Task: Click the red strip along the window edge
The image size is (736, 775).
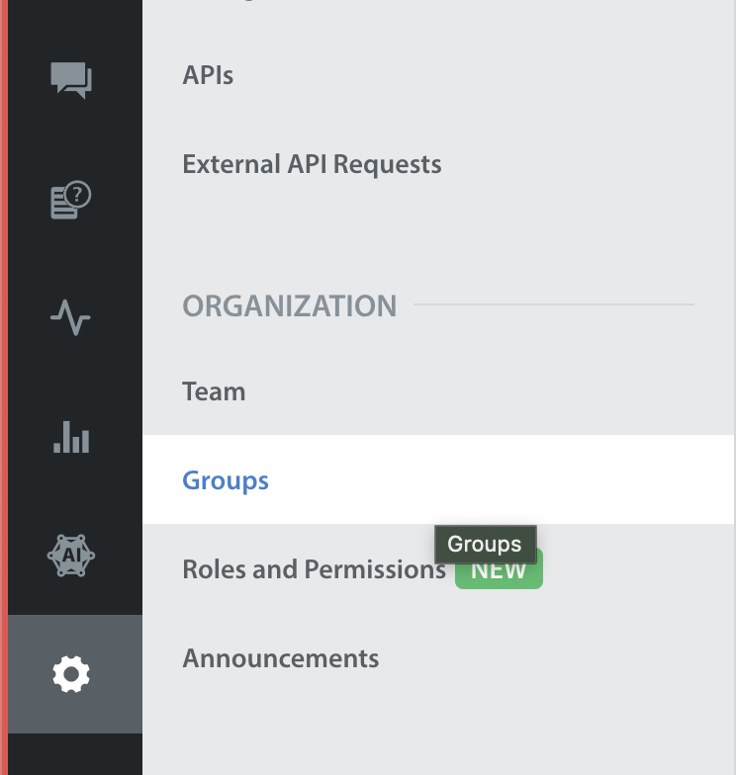Action: tap(4, 387)
